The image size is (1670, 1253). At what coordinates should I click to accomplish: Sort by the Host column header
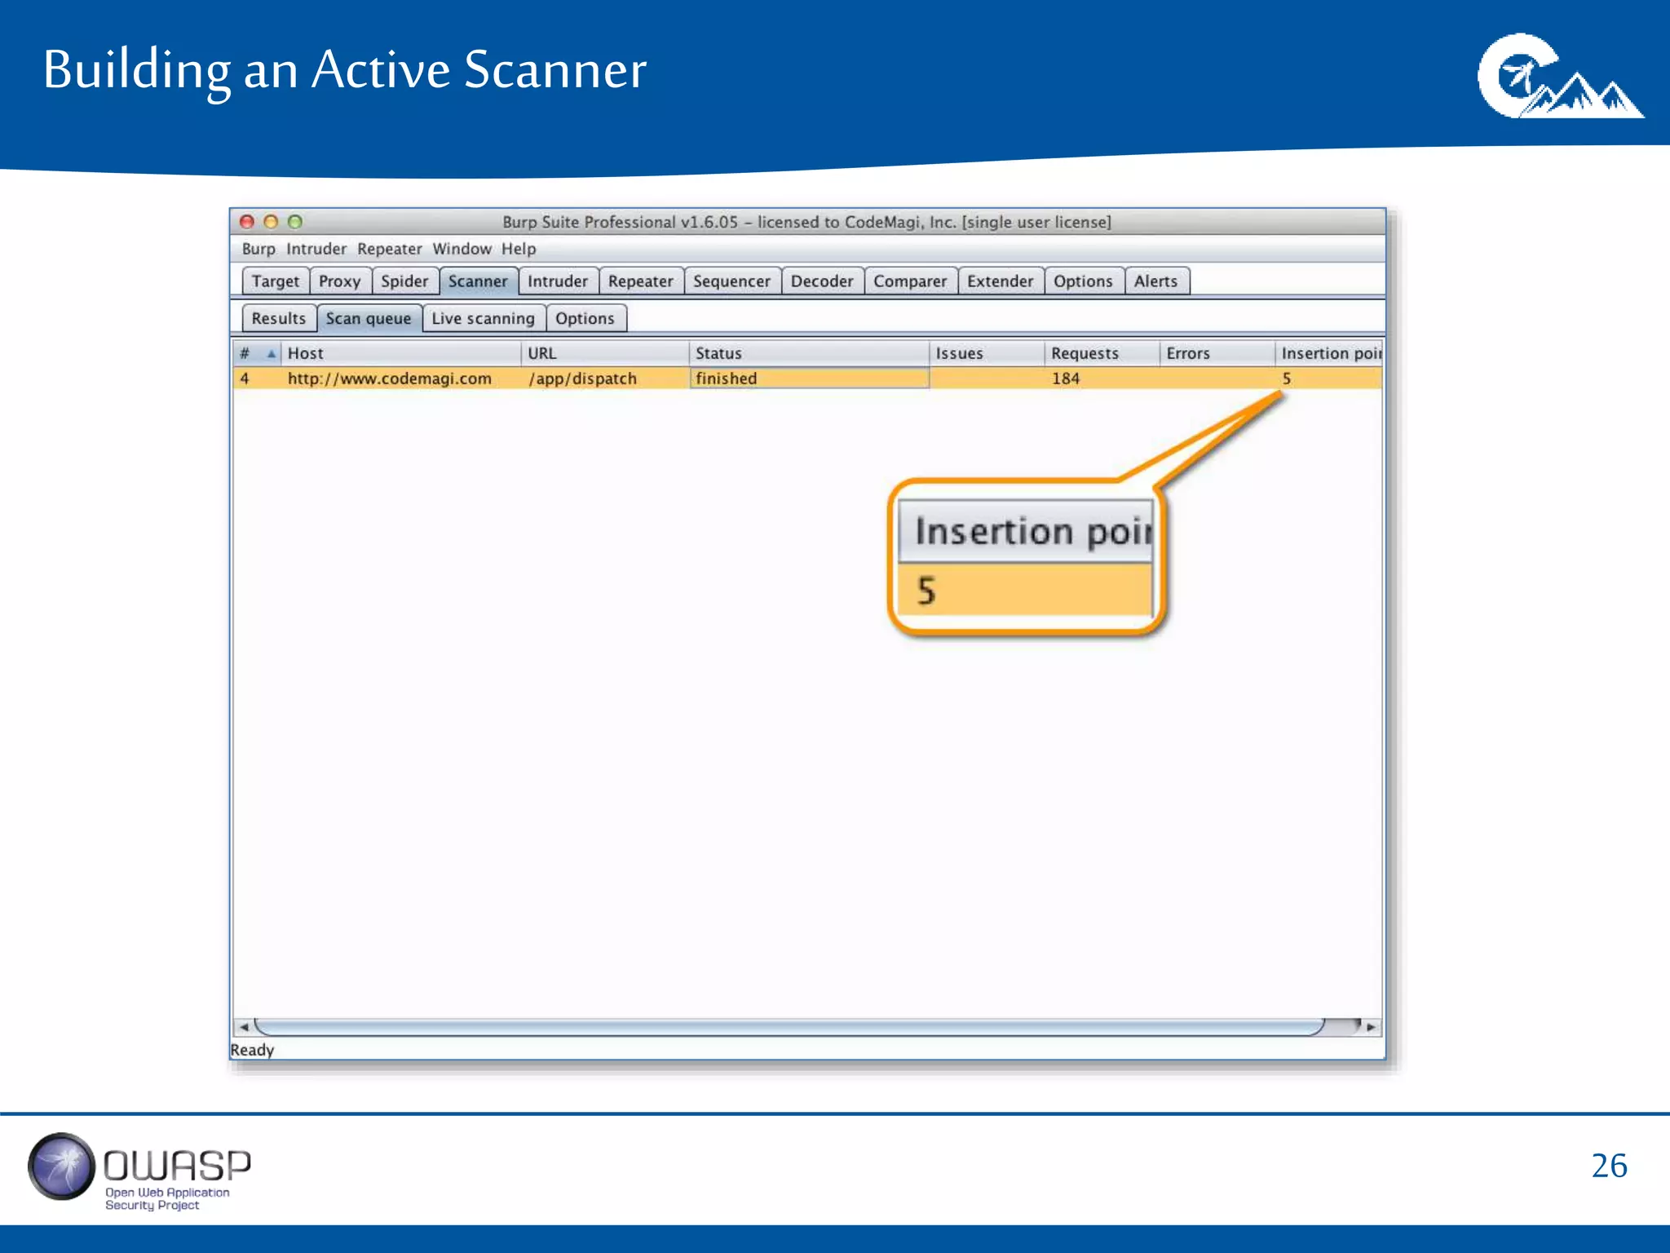click(400, 353)
